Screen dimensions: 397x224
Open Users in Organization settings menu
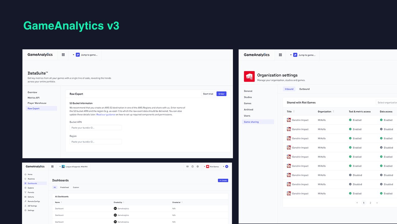[x=247, y=116]
